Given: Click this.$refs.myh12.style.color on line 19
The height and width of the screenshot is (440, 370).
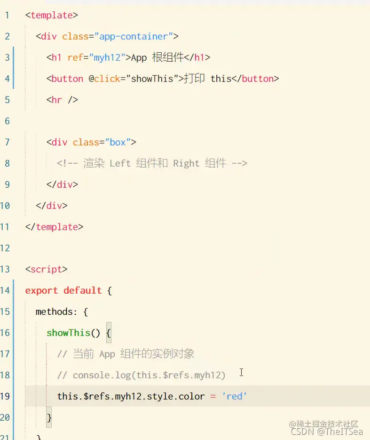Looking at the screenshot, I should [131, 397].
